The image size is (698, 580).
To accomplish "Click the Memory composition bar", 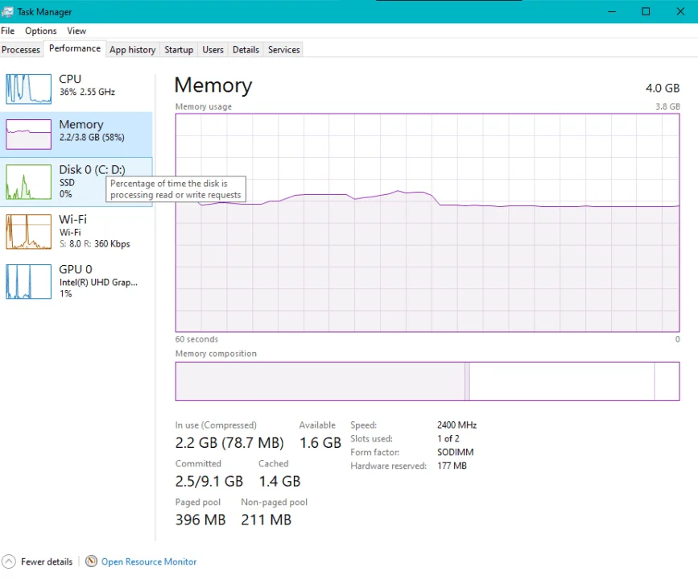I will (x=427, y=381).
